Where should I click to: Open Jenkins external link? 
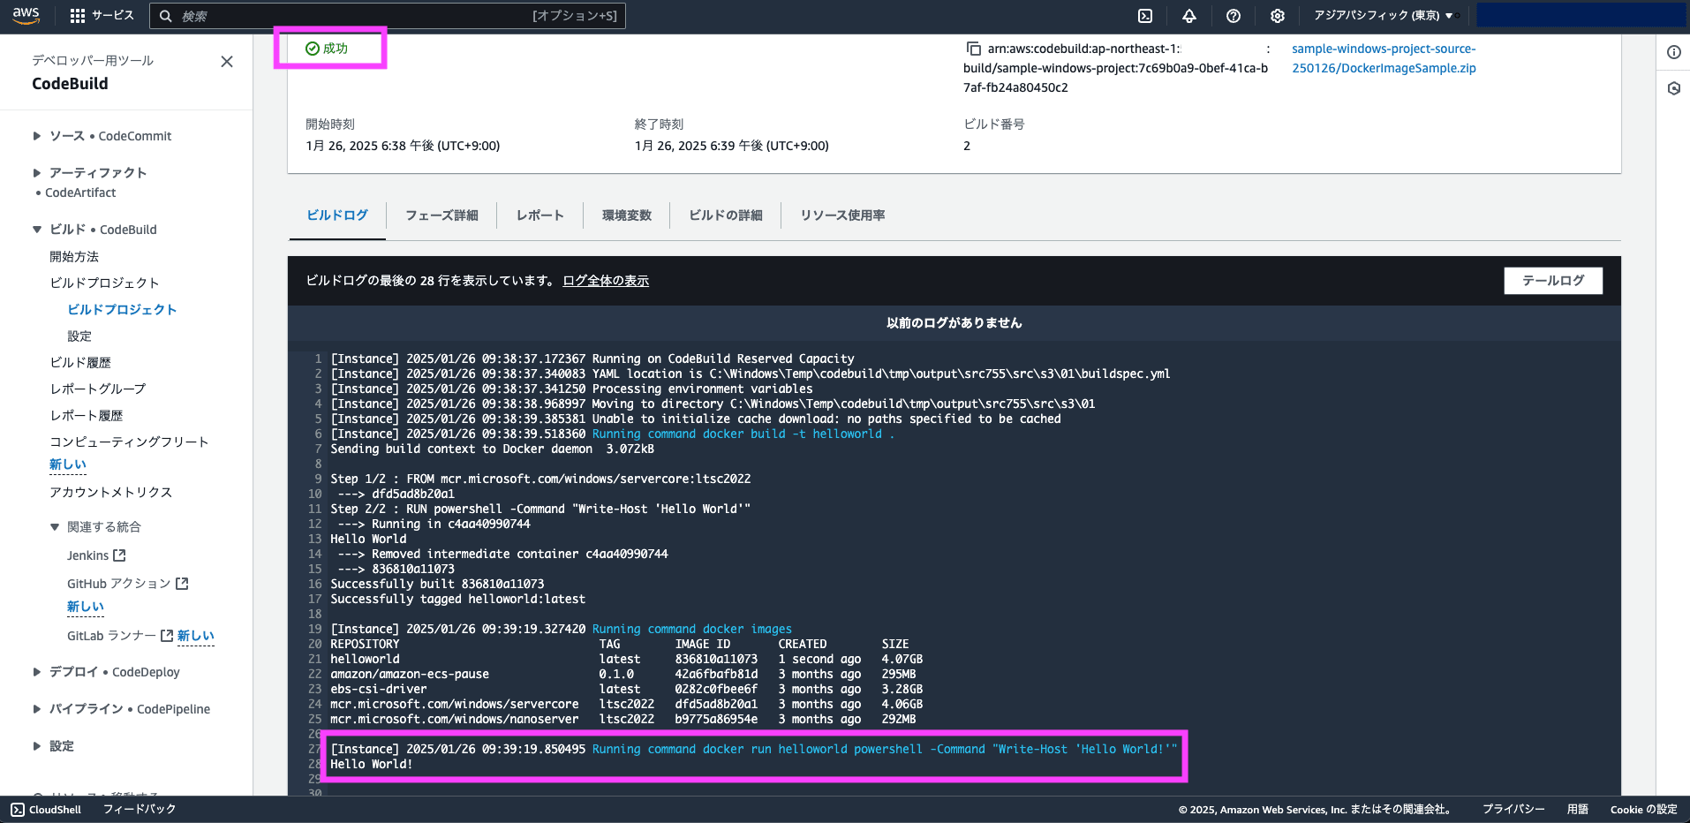96,555
